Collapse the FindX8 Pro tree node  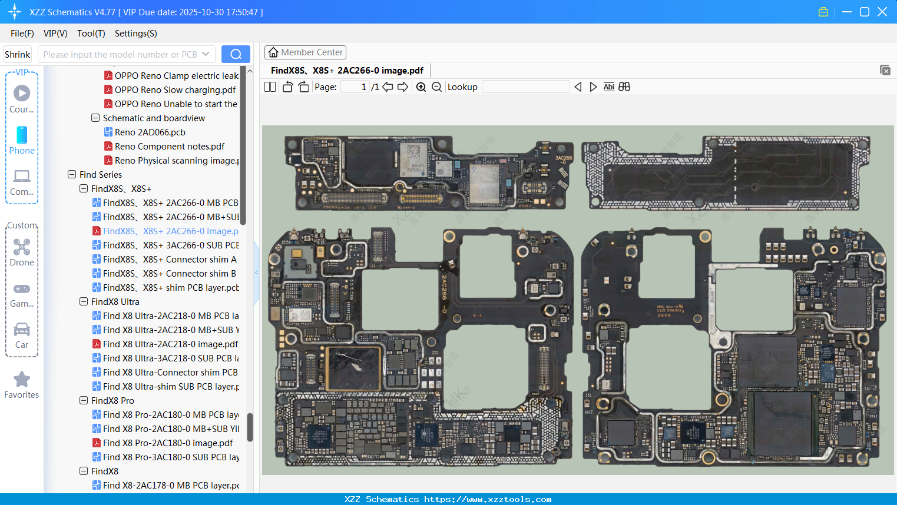(83, 400)
